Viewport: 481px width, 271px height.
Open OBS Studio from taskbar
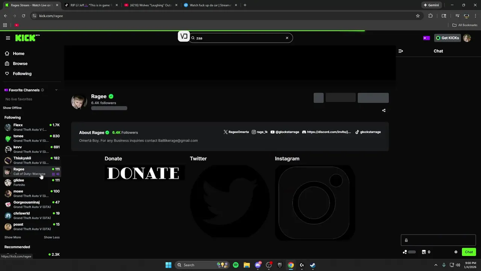click(x=269, y=265)
